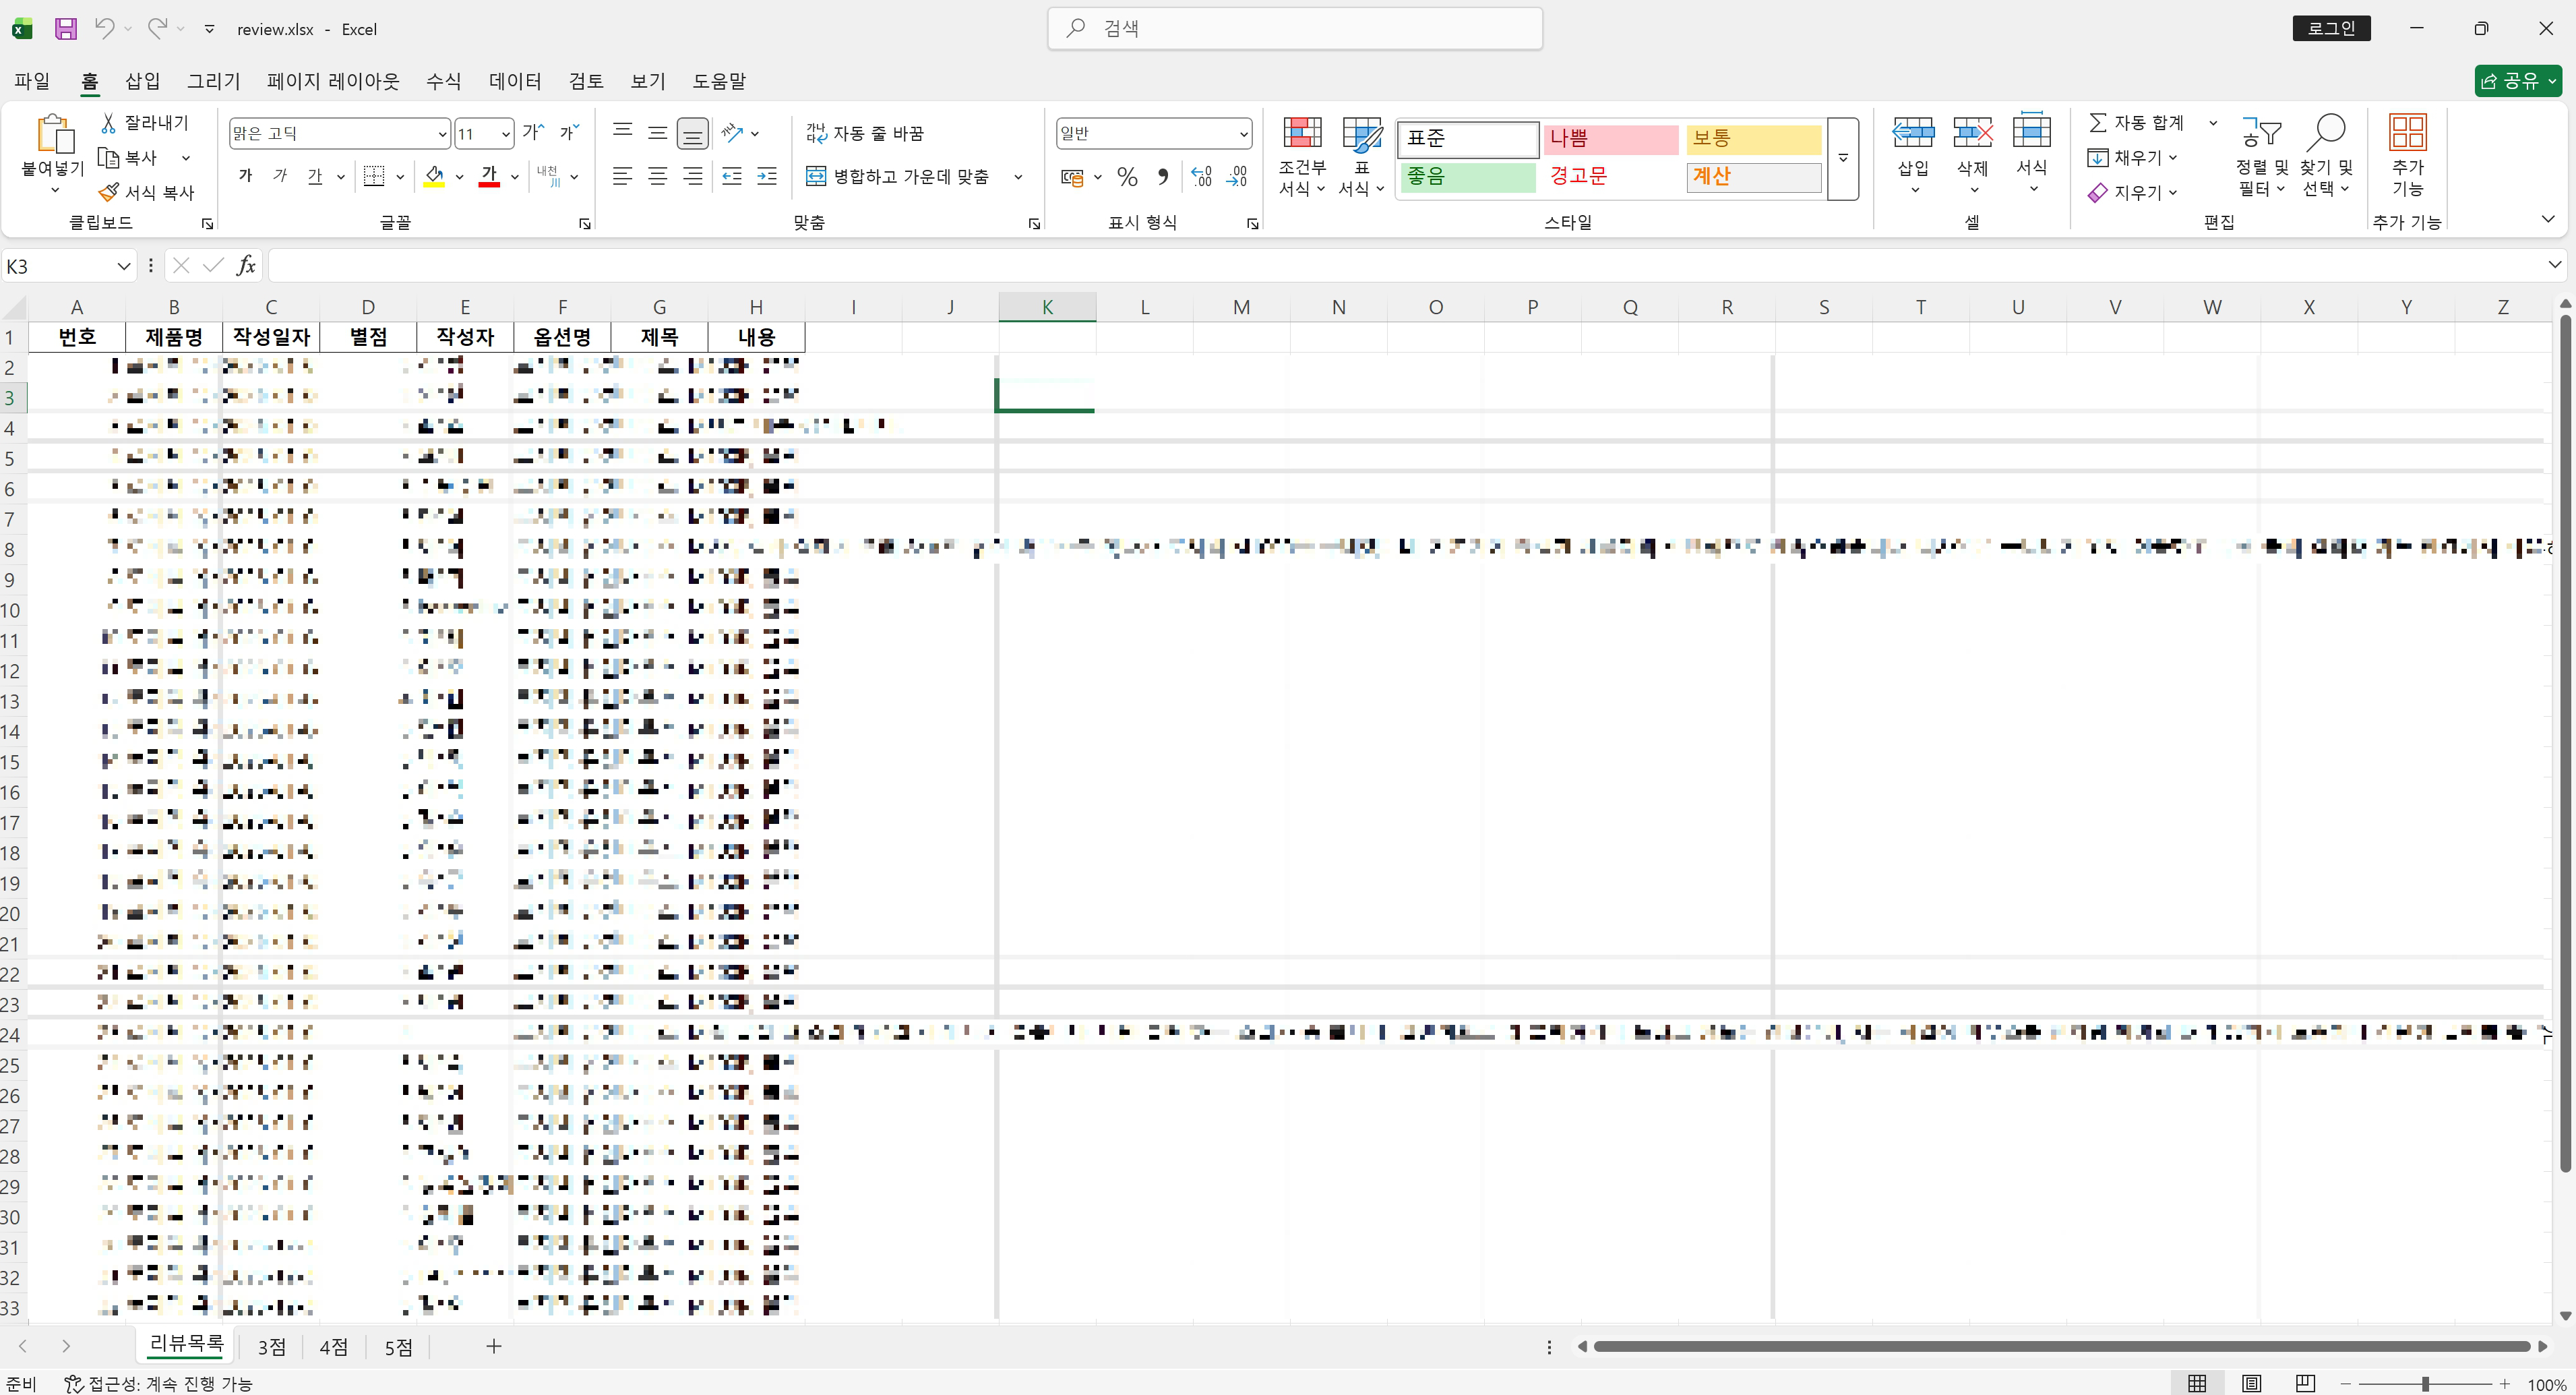Image resolution: width=2576 pixels, height=1395 pixels.
Task: Open the font name dropdown
Action: point(442,133)
